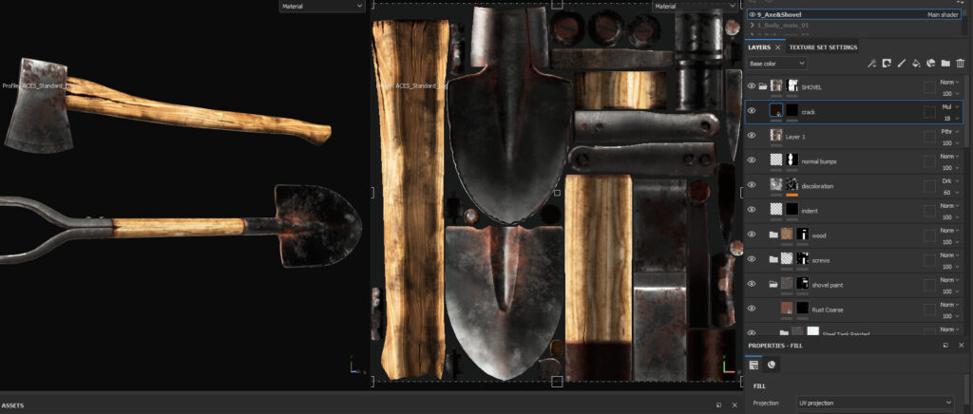973x414 pixels.
Task: Click the axe model in 3D viewport
Action: 167,106
